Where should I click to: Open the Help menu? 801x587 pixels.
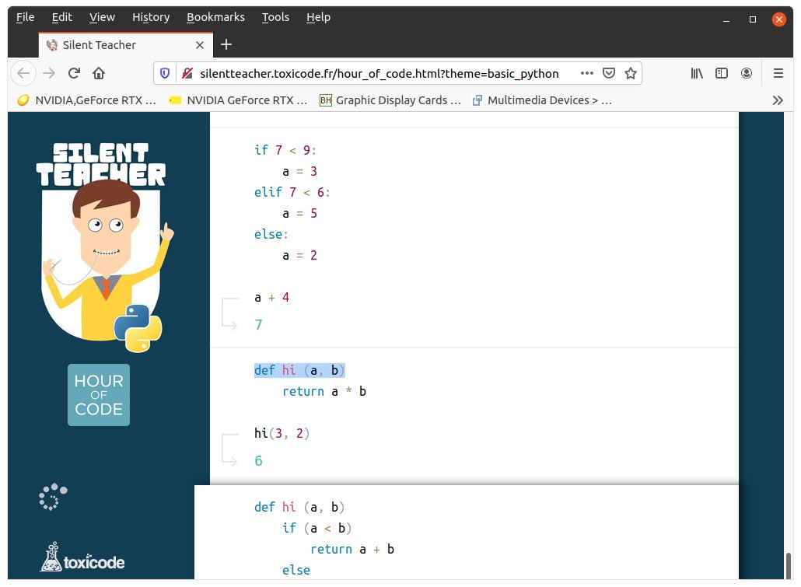318,17
